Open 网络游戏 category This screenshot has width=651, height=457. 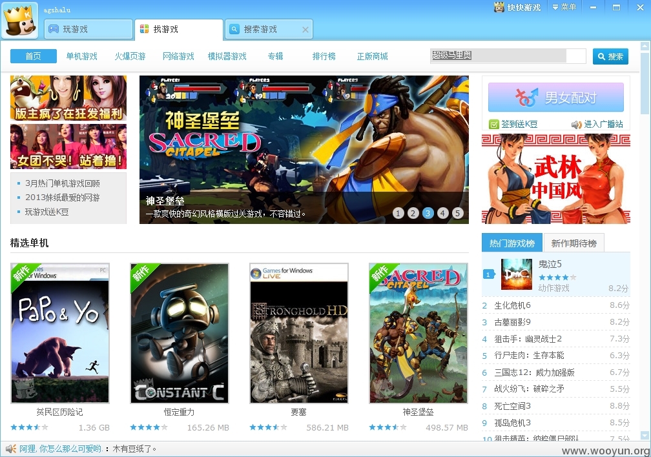178,56
